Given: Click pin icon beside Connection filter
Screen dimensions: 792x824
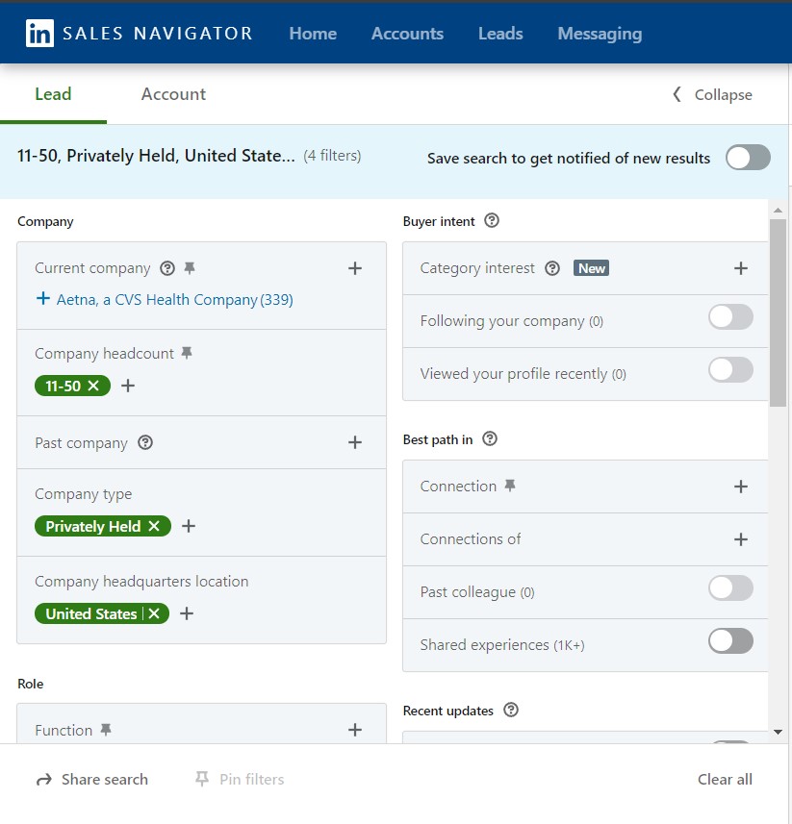Looking at the screenshot, I should [x=510, y=486].
